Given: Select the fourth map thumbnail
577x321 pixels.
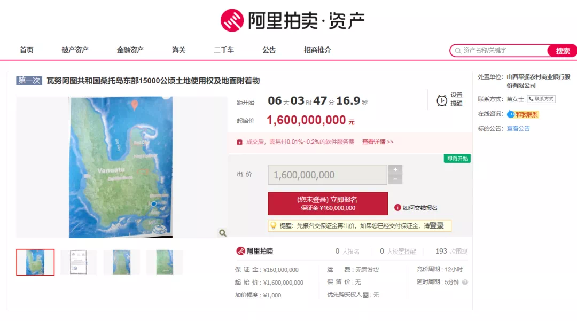Looking at the screenshot, I should tap(165, 262).
